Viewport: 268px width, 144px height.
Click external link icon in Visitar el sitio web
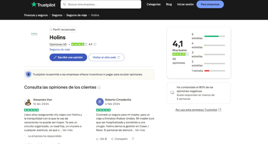click(x=119, y=57)
